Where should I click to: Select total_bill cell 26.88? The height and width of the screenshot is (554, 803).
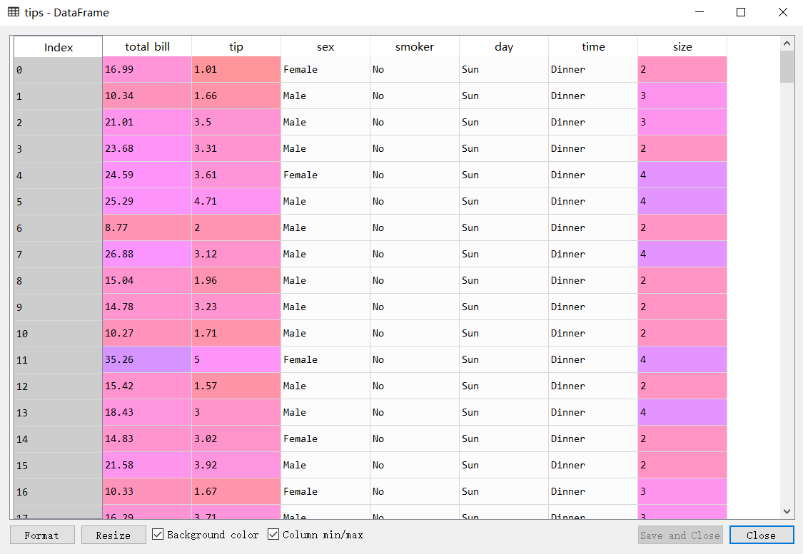point(147,255)
